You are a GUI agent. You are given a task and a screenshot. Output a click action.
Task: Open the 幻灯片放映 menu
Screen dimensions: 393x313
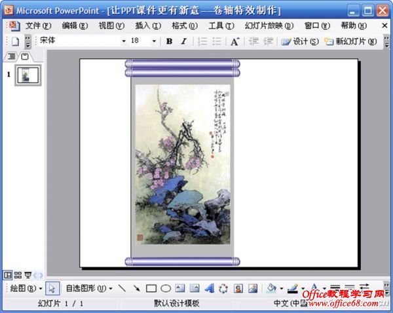(x=264, y=26)
